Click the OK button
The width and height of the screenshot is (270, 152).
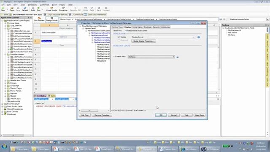tap(161, 115)
